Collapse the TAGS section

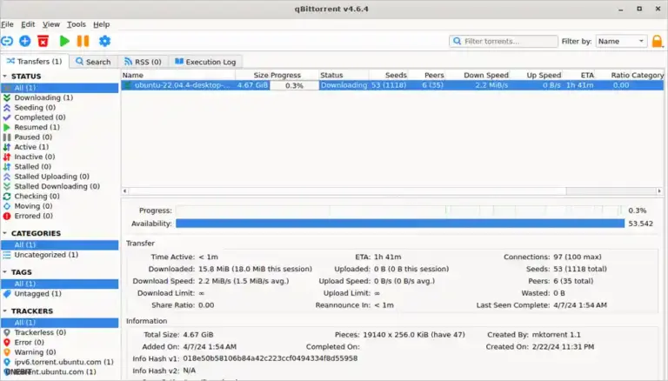(4, 272)
